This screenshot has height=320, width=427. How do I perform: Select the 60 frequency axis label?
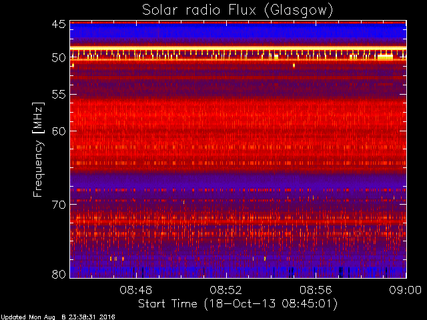(x=59, y=131)
